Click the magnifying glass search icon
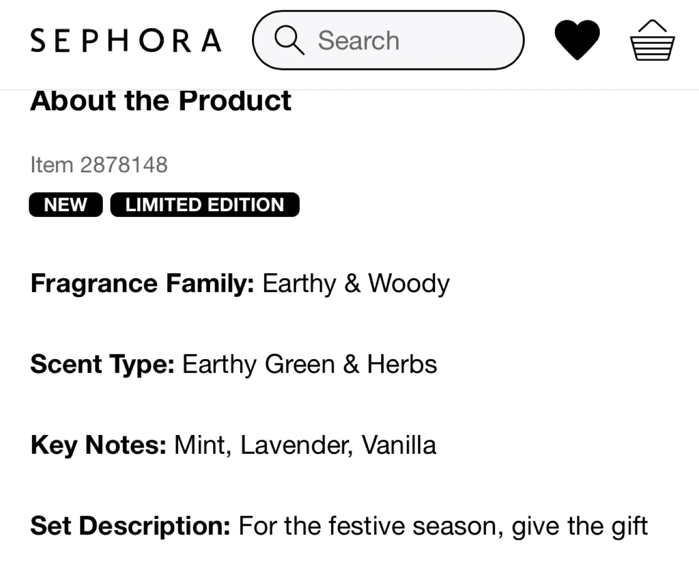699x566 pixels. pos(289,40)
